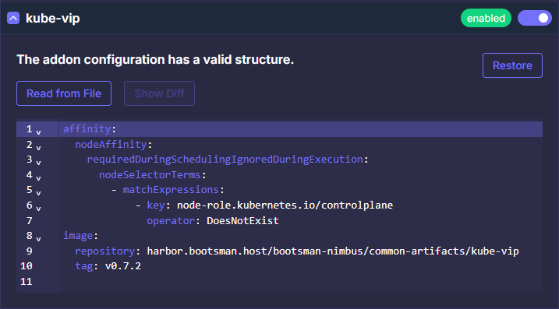Image resolution: width=559 pixels, height=309 pixels.
Task: Fold the image block on line 8
Action: [38, 239]
